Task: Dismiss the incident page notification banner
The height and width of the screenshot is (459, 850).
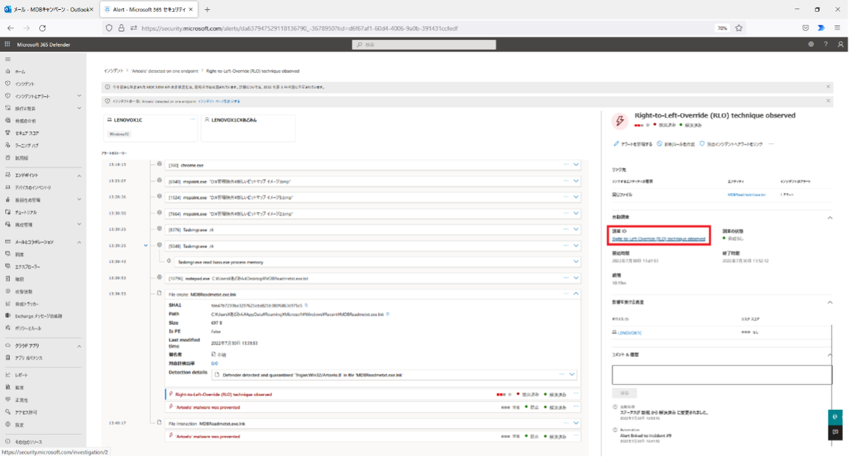Action: [x=828, y=101]
